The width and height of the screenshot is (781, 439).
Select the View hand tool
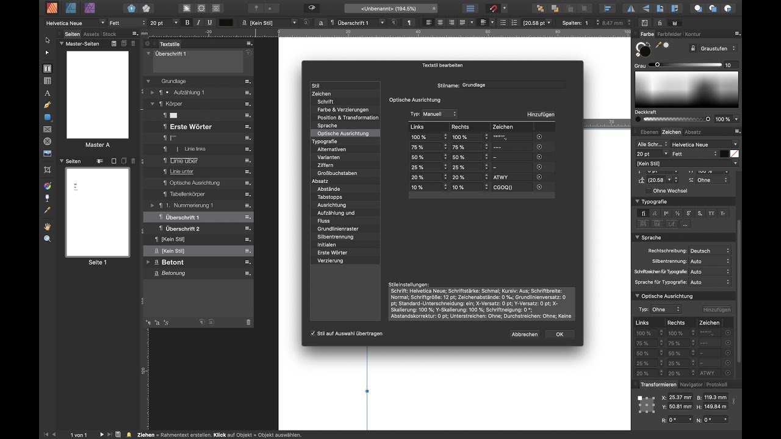[x=48, y=226]
